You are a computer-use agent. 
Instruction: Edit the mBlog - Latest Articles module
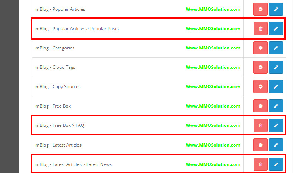pyautogui.click(x=276, y=145)
